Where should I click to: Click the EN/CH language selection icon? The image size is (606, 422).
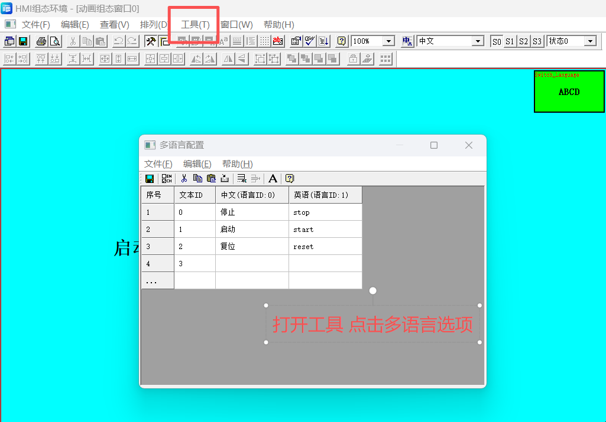pyautogui.click(x=167, y=179)
